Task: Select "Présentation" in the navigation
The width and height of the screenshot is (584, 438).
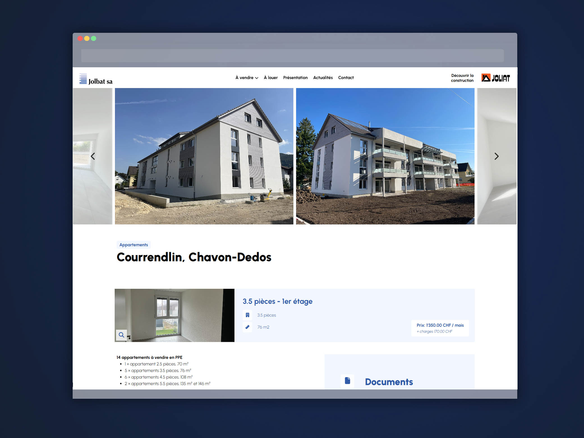Action: tap(295, 78)
